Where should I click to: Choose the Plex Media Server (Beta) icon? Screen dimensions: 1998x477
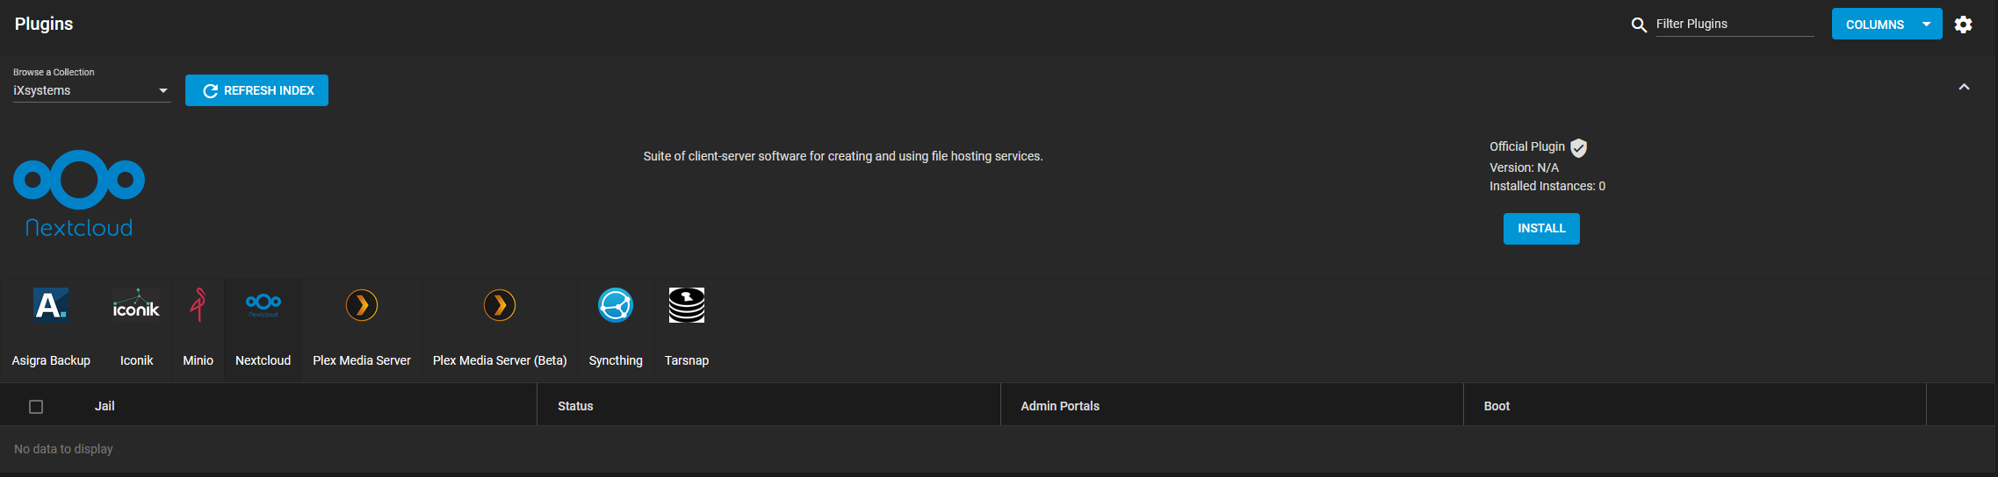point(499,305)
